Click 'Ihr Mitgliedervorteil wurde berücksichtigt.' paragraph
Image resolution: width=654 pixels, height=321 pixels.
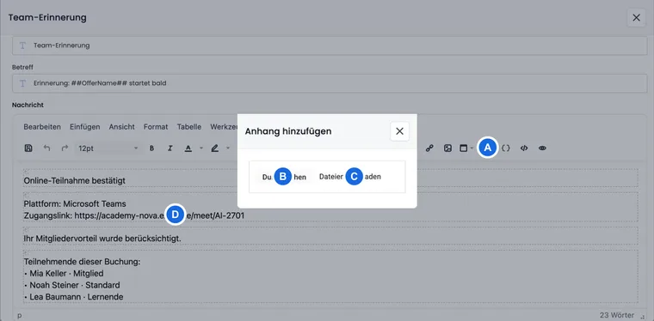click(x=102, y=239)
